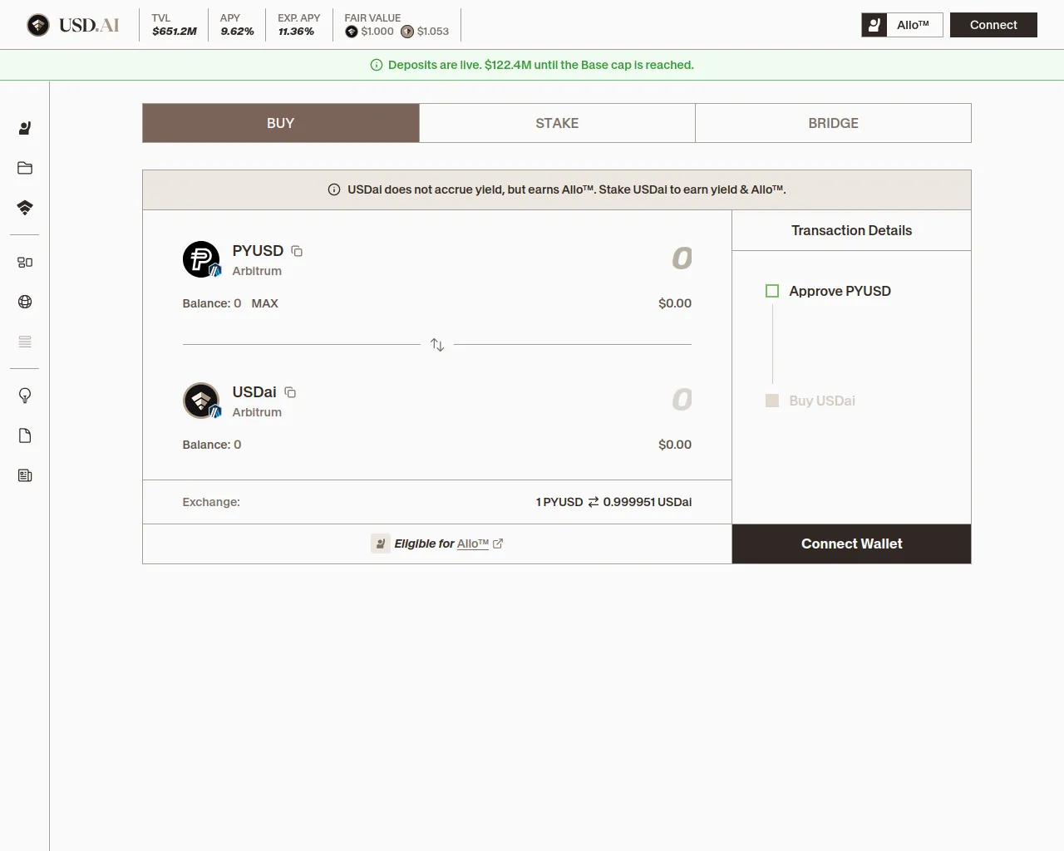
Task: Click the PYUSD Balance: 0 text
Action: pyautogui.click(x=212, y=303)
